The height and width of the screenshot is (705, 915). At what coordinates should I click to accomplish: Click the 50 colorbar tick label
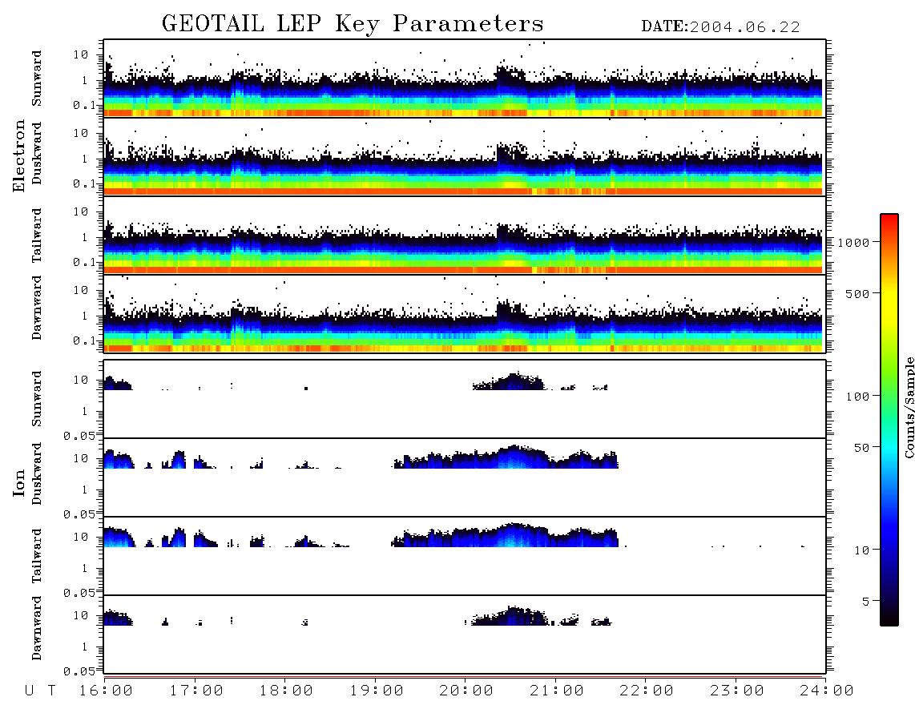coord(862,448)
